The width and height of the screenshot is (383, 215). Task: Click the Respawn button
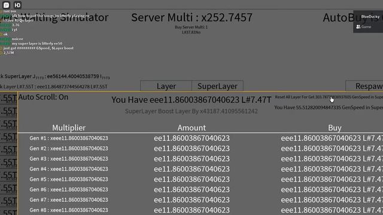pos(364,86)
